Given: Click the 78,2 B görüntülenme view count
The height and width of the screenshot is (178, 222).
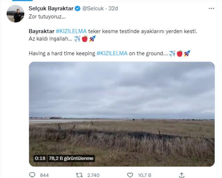Looking at the screenshot, I should click(x=71, y=158).
